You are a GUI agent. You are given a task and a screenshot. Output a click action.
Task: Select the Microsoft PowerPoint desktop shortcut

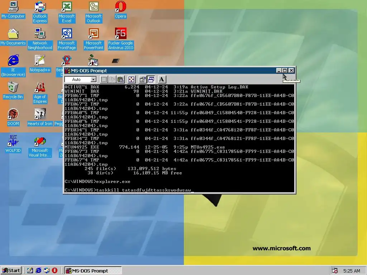pyautogui.click(x=94, y=39)
